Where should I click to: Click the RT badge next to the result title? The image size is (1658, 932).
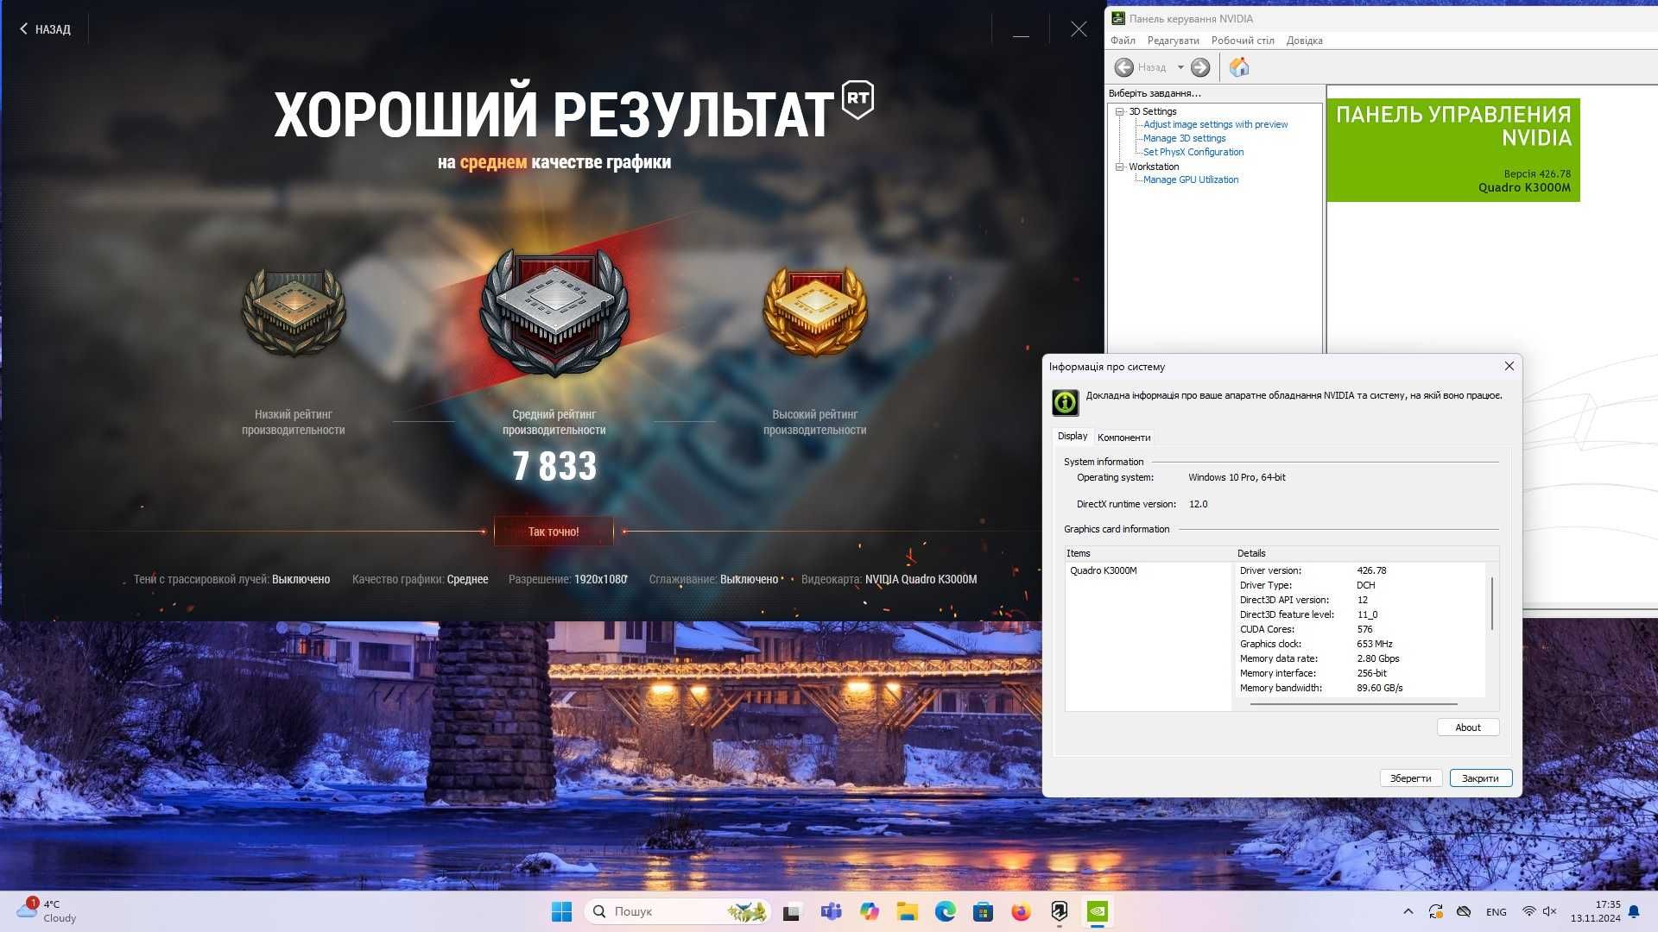(857, 99)
